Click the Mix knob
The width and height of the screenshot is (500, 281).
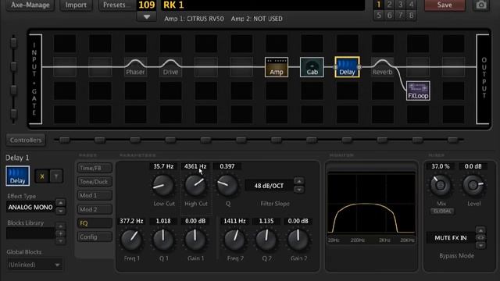(x=441, y=185)
